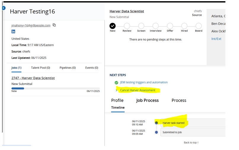
Task: Click the Int/Ext link
Action: pyautogui.click(x=216, y=39)
